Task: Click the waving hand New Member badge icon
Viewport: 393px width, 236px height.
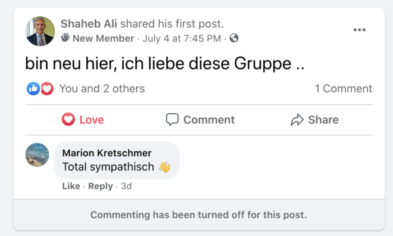Action: [65, 38]
